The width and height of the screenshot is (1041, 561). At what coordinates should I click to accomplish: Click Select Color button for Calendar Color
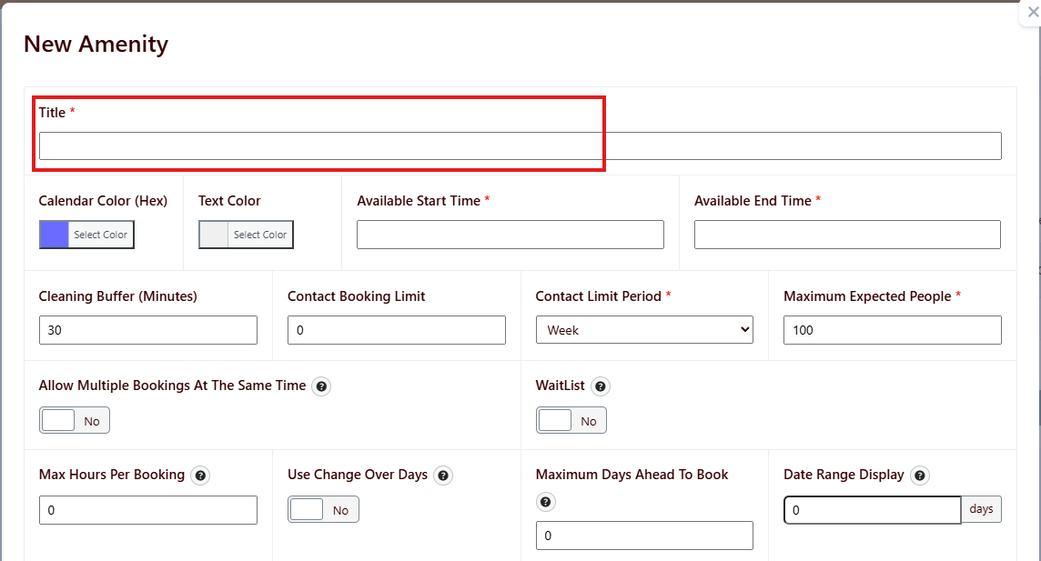pos(100,235)
